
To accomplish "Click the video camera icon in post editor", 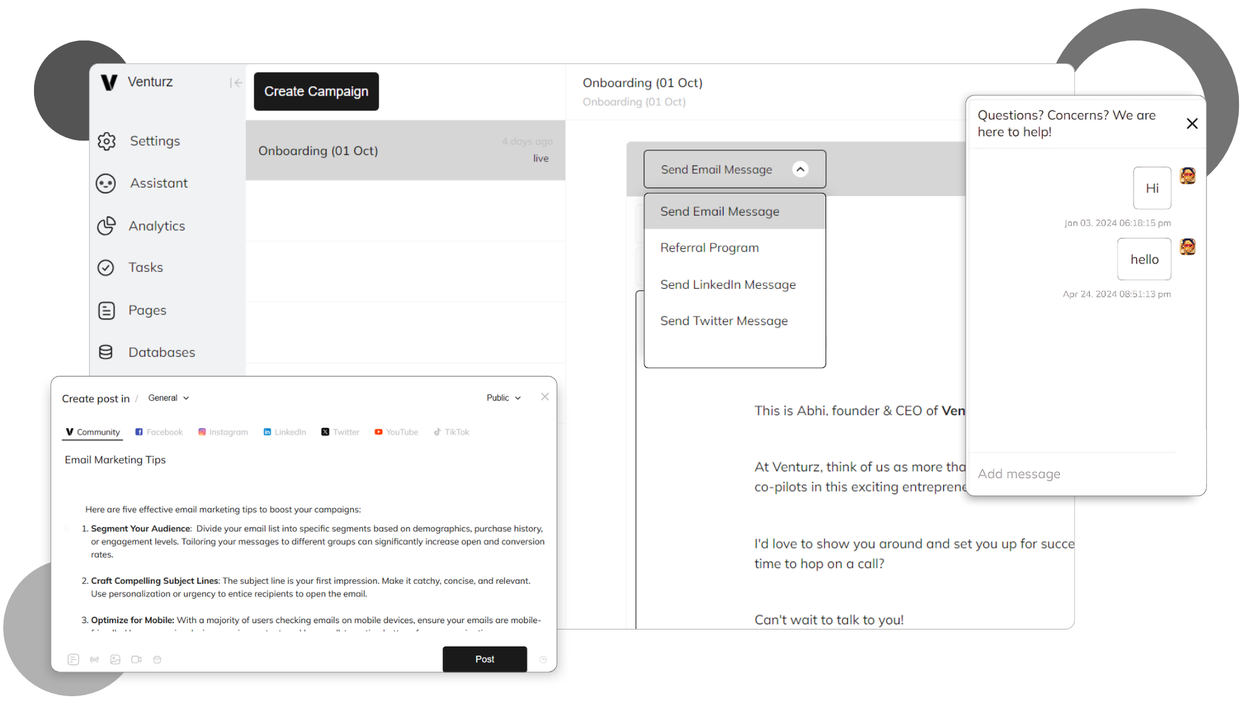I will tap(136, 660).
